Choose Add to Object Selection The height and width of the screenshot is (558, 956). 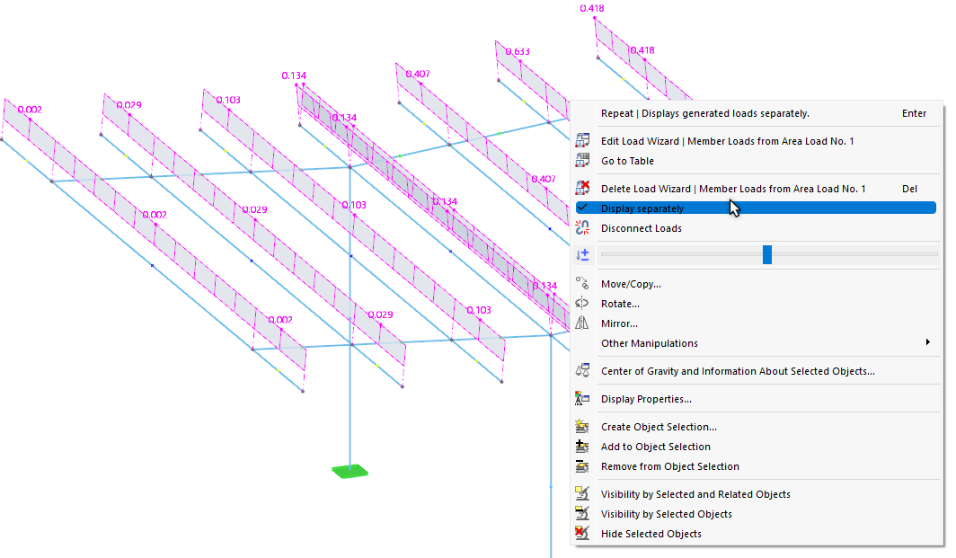[655, 447]
